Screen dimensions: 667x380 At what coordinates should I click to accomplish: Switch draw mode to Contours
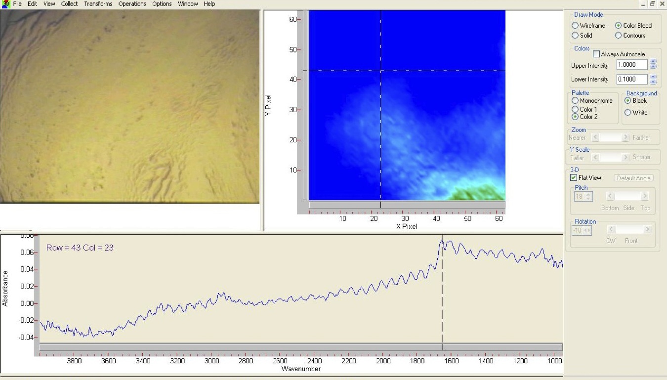(618, 36)
